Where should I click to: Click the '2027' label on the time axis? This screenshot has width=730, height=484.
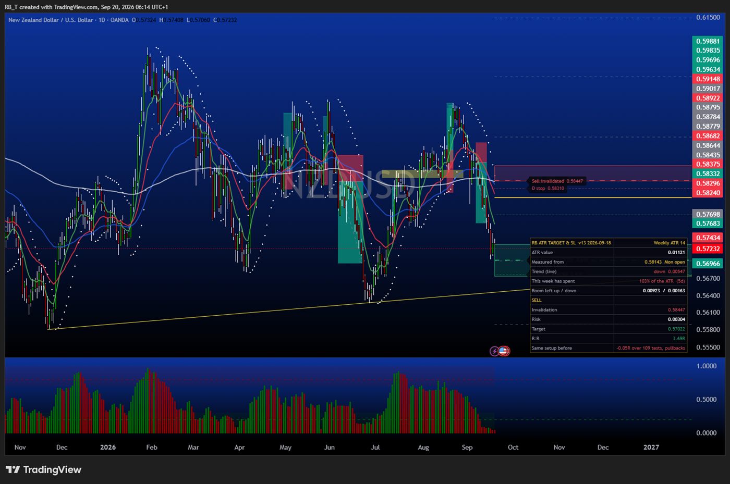(651, 447)
